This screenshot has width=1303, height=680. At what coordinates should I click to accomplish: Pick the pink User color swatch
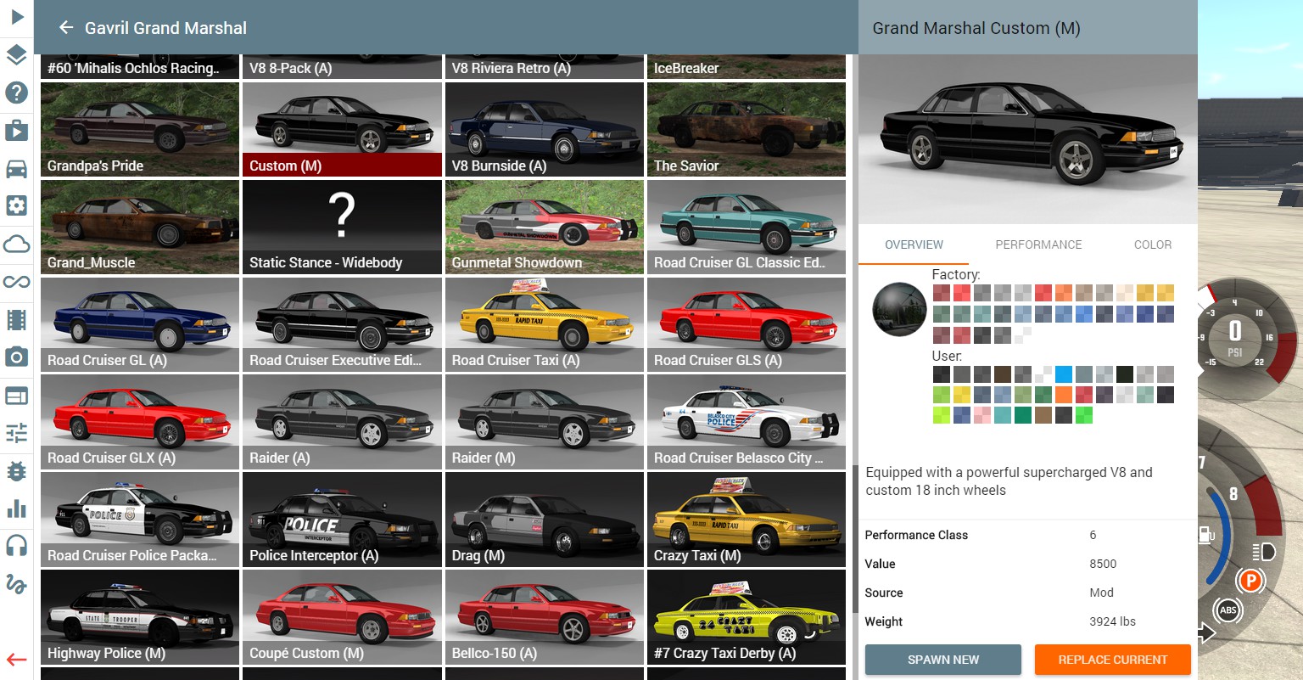click(982, 415)
